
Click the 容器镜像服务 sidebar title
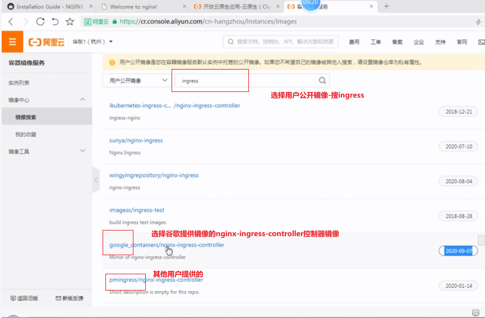[x=26, y=63]
